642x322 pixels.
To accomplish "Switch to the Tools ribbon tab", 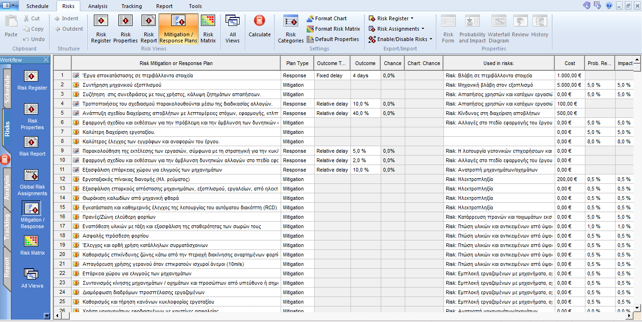I will [x=195, y=6].
